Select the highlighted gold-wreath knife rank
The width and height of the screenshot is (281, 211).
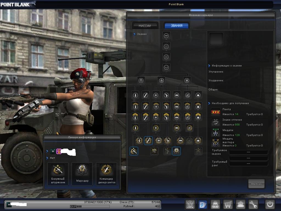coord(148,140)
